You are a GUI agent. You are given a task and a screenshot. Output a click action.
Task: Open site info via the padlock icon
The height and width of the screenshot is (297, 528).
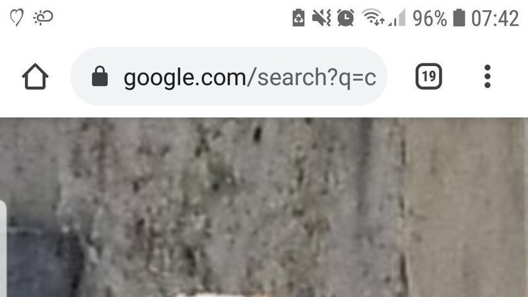(x=100, y=77)
